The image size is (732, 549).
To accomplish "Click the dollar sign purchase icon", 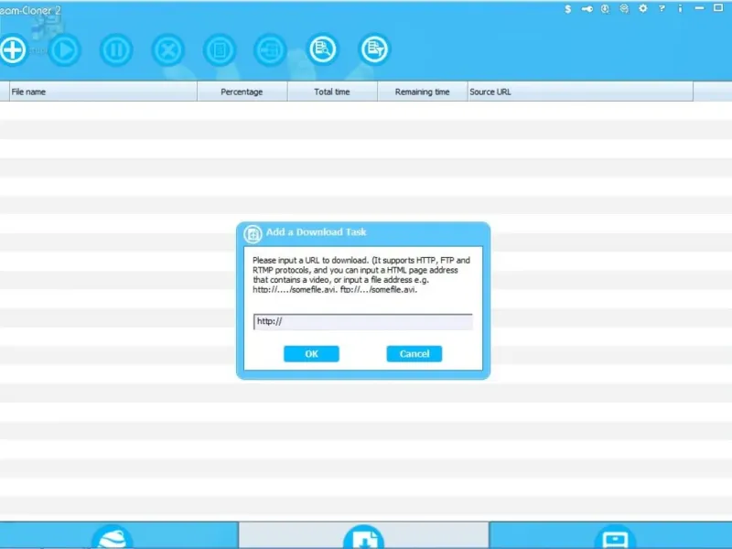I will (x=567, y=9).
